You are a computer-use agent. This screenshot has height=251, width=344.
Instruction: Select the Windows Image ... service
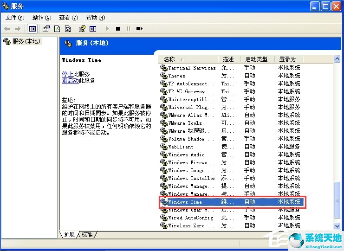tap(191, 170)
